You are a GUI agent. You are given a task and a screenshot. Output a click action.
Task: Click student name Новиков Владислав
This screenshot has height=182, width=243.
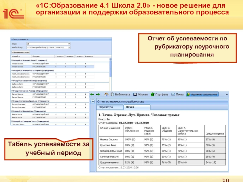tap(111, 151)
